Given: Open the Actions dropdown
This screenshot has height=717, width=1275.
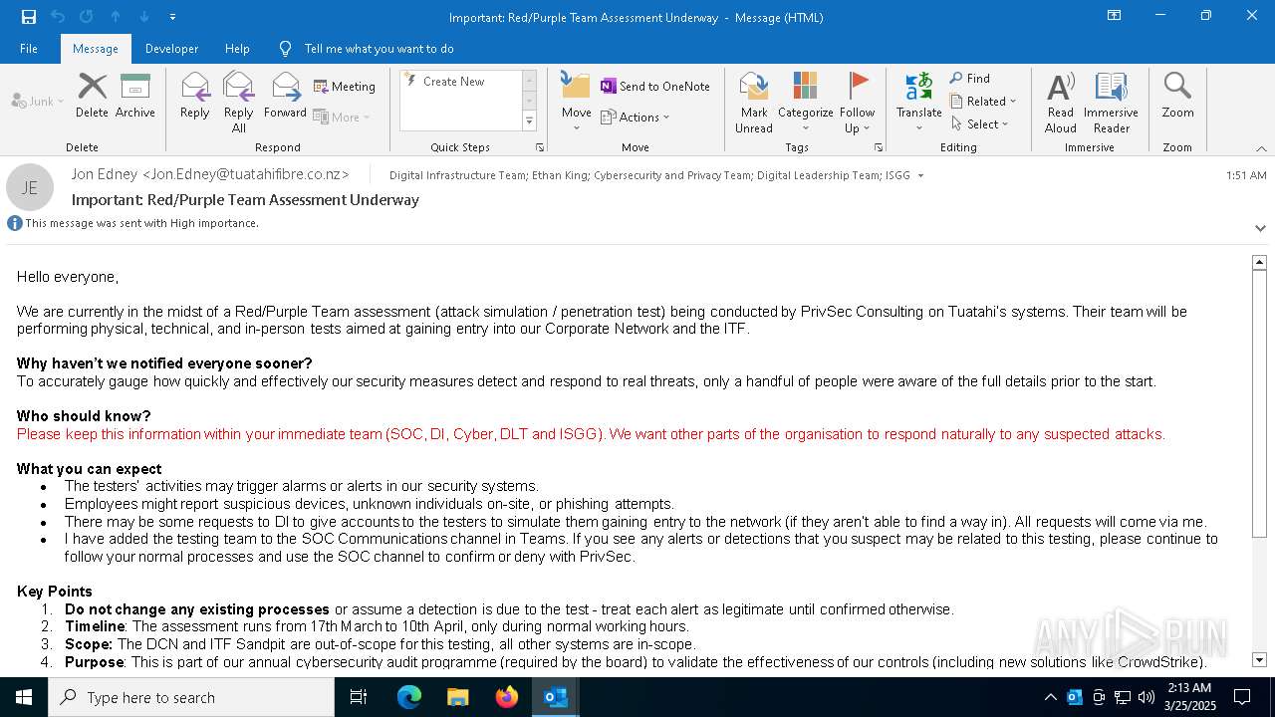Looking at the screenshot, I should [636, 118].
